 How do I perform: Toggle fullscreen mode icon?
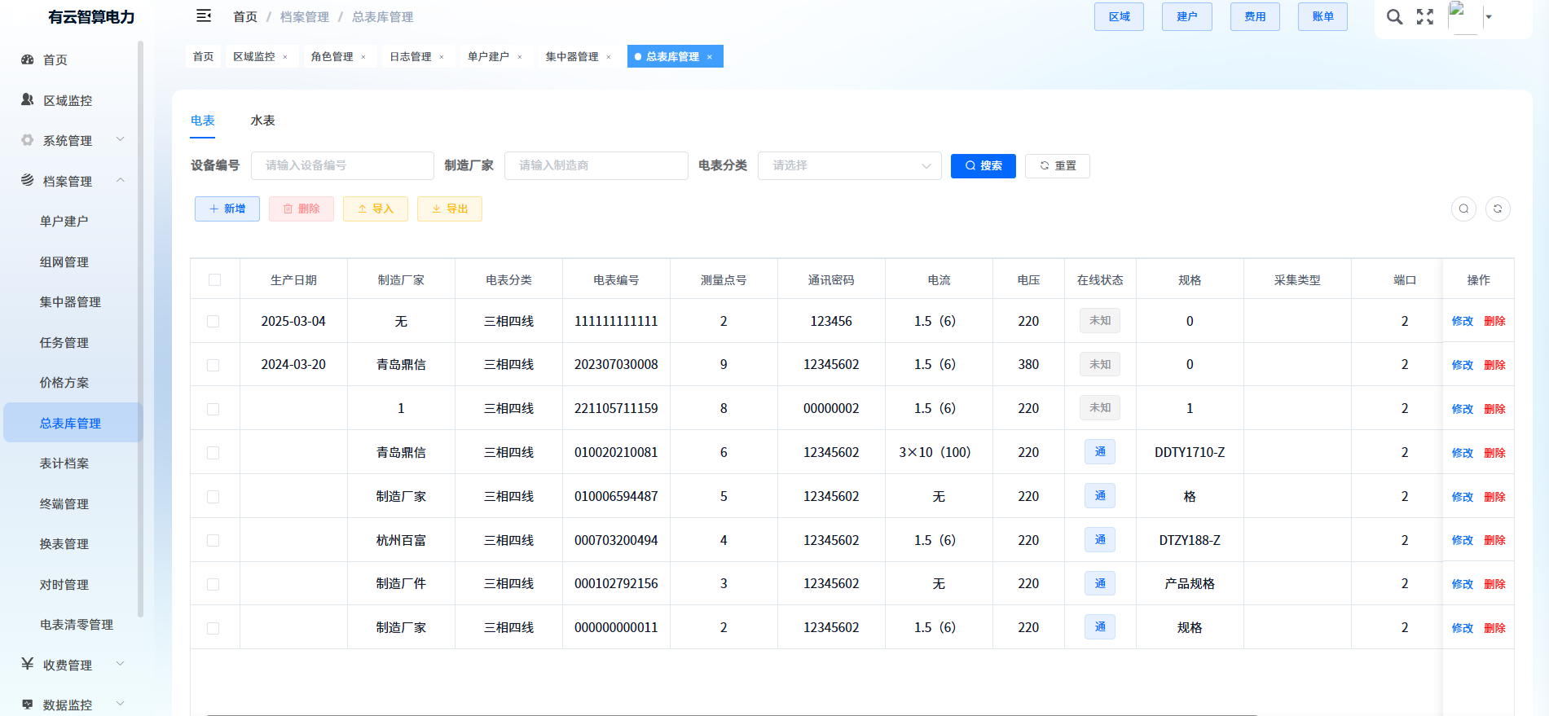point(1424,17)
